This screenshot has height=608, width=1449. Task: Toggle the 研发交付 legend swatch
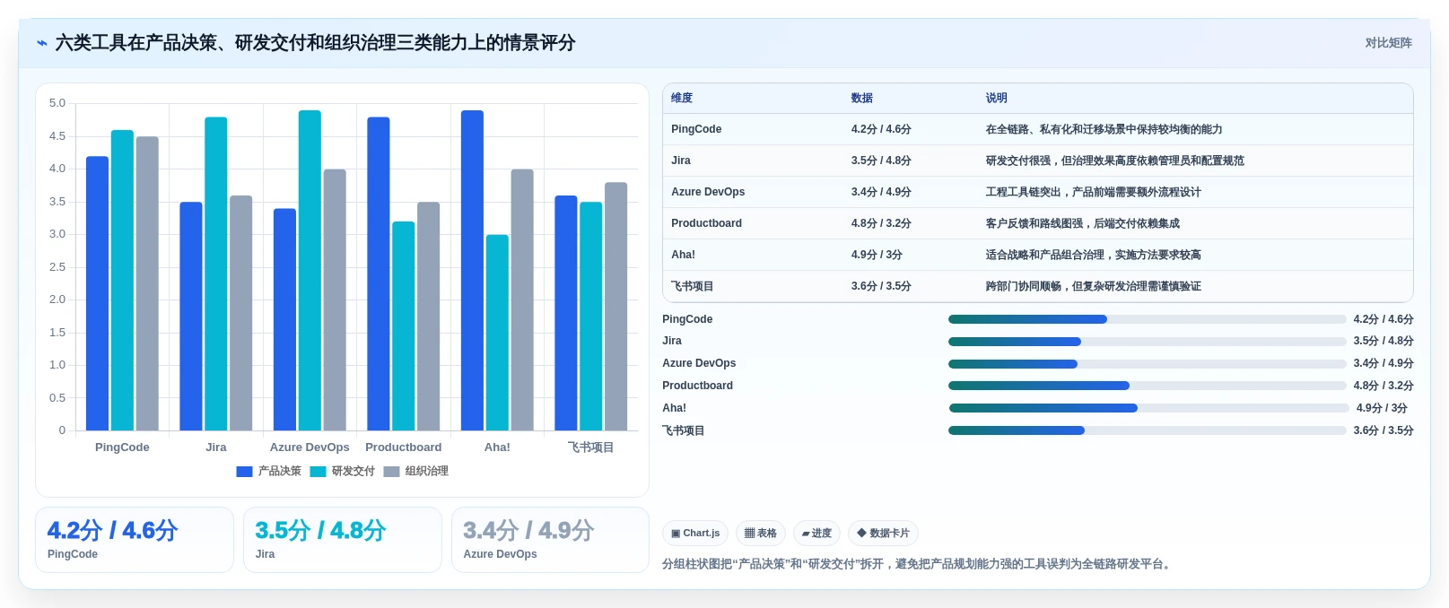[318, 472]
